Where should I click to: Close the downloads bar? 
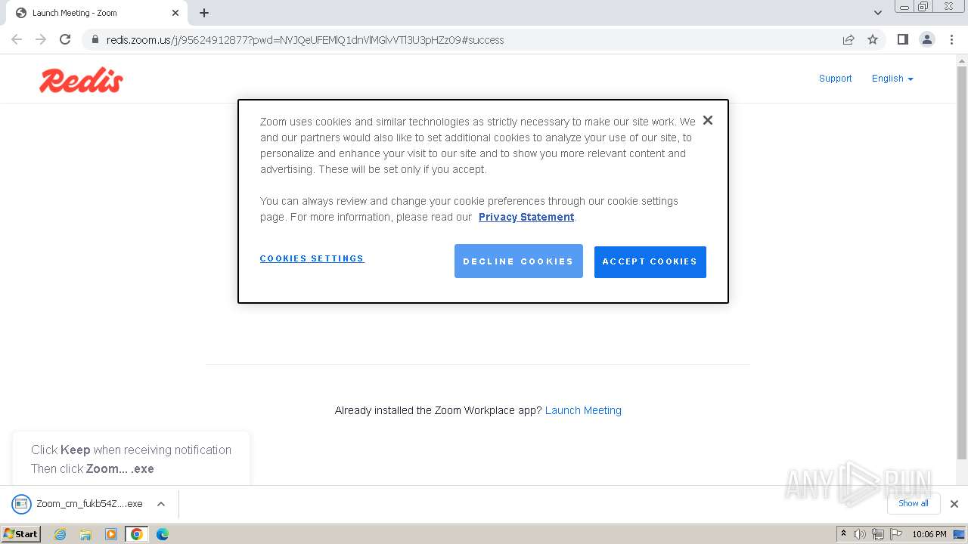pos(954,504)
